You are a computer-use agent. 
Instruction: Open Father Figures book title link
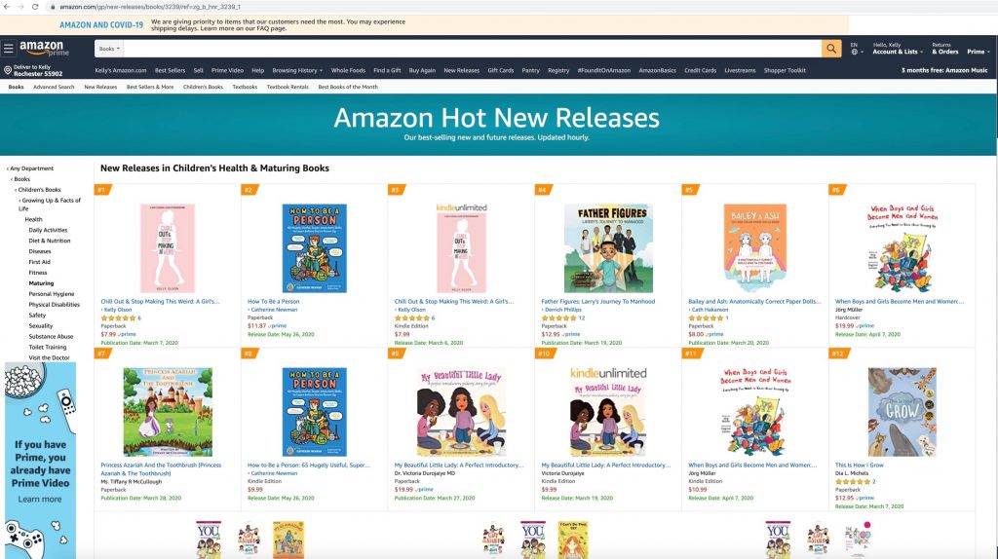click(597, 302)
